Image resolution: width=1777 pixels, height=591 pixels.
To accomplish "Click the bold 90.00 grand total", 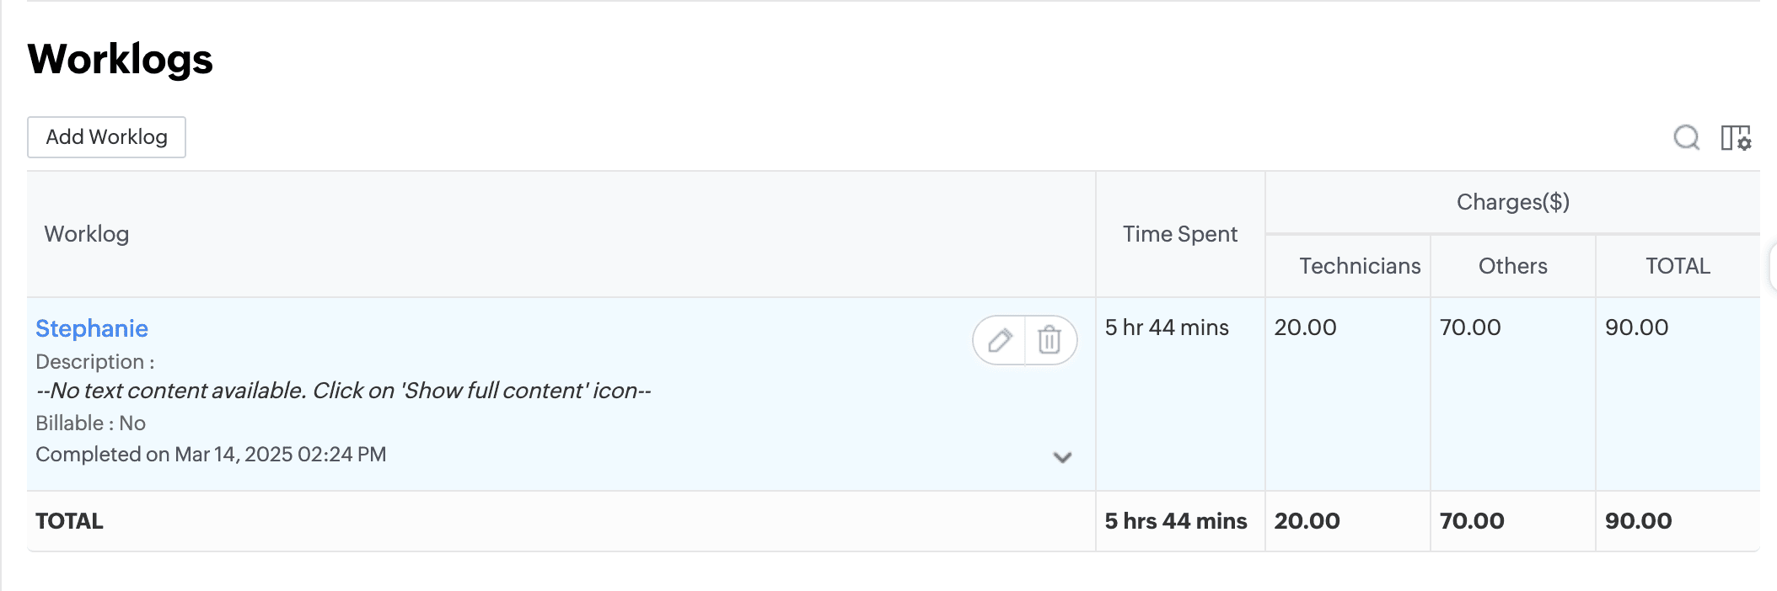I will (x=1638, y=521).
